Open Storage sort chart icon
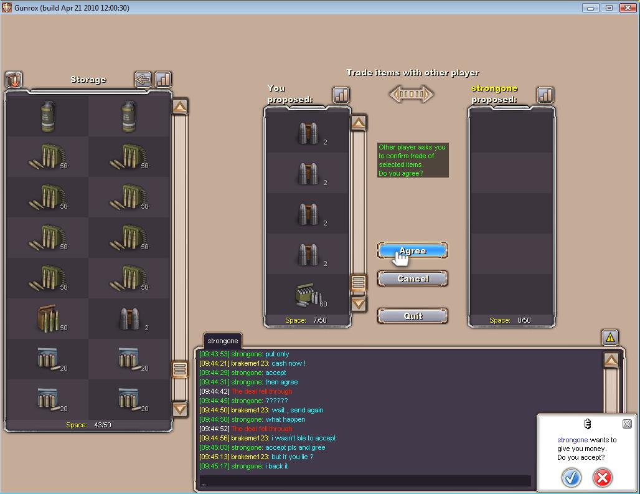Screen dimensions: 640x494 tap(163, 79)
